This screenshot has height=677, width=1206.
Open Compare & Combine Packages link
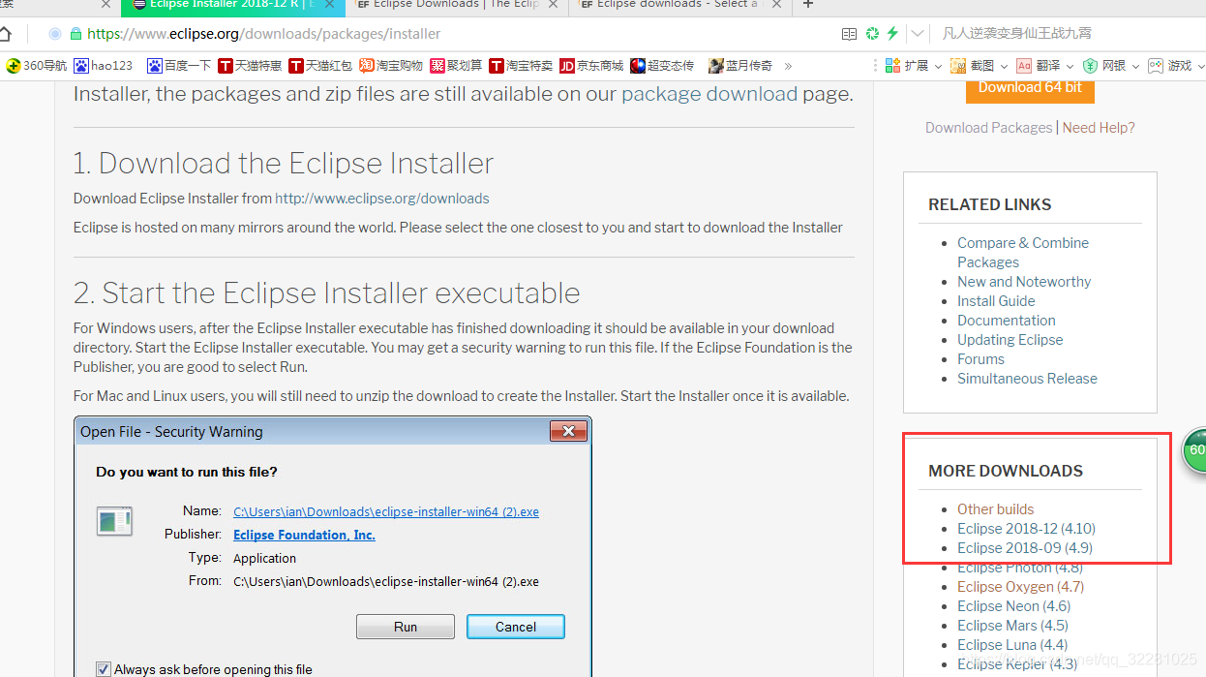1023,253
